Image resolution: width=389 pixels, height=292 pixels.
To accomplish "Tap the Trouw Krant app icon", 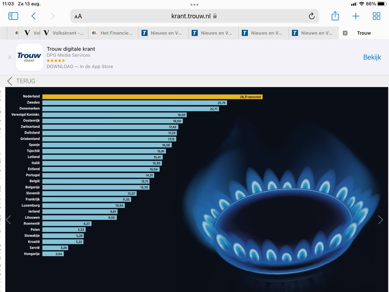I will click(x=29, y=57).
